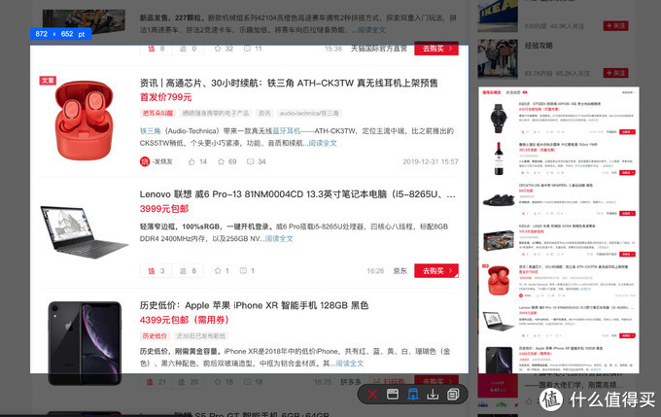The width and height of the screenshot is (661, 417).
Task: Vote 值 on the Lenovo 威6 Pro deal
Action: click(156, 270)
